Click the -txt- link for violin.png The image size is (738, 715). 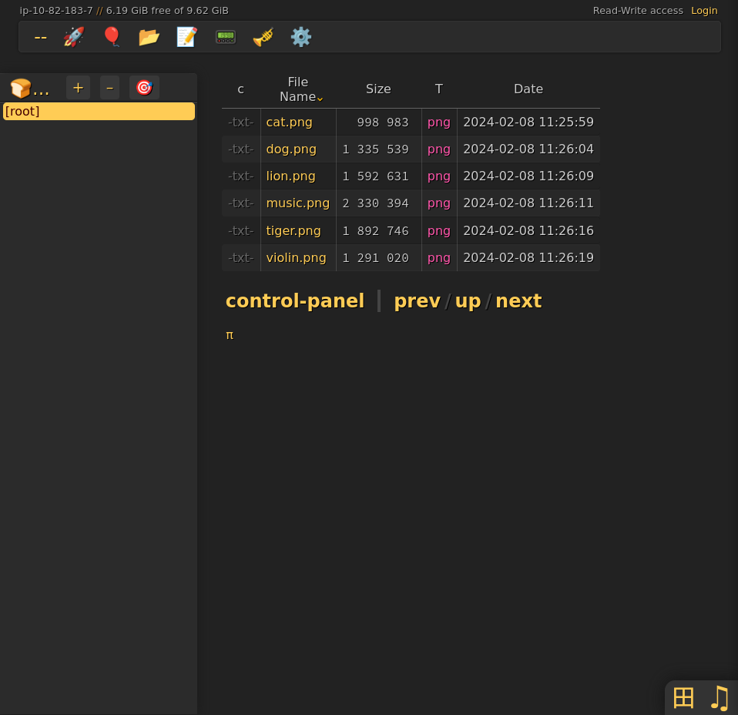pos(241,257)
